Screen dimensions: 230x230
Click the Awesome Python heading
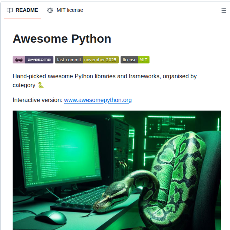(x=62, y=39)
